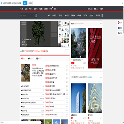Show next announcement with the down arrow
The height and width of the screenshot is (124, 124).
tap(68, 51)
